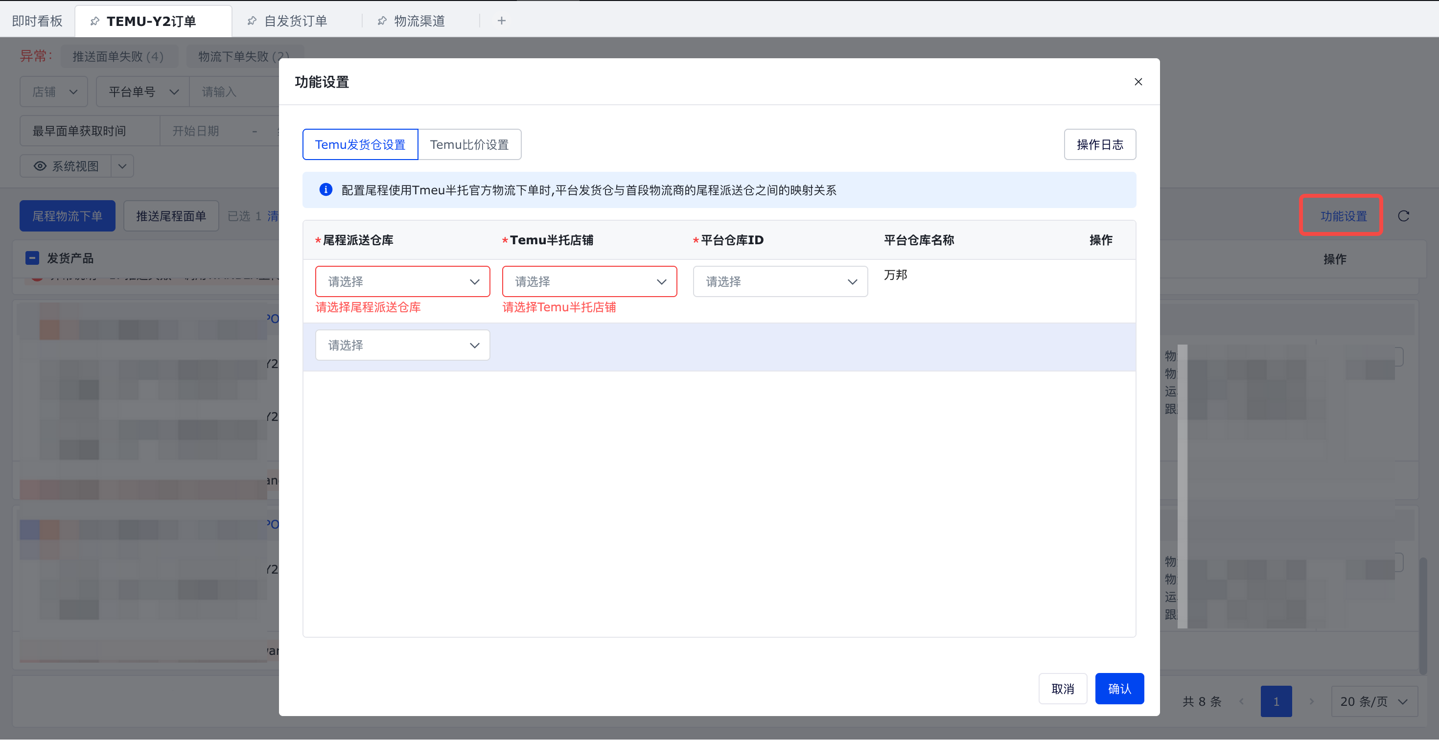Click the plus icon to add tab
1439x742 pixels.
pyautogui.click(x=501, y=21)
